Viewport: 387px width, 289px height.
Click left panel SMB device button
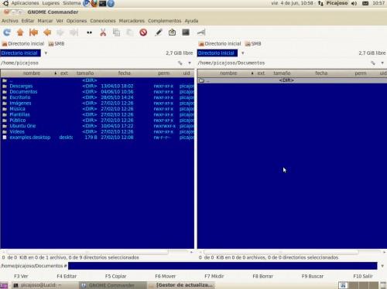tap(57, 44)
